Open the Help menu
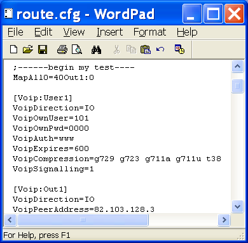 pyautogui.click(x=187, y=32)
